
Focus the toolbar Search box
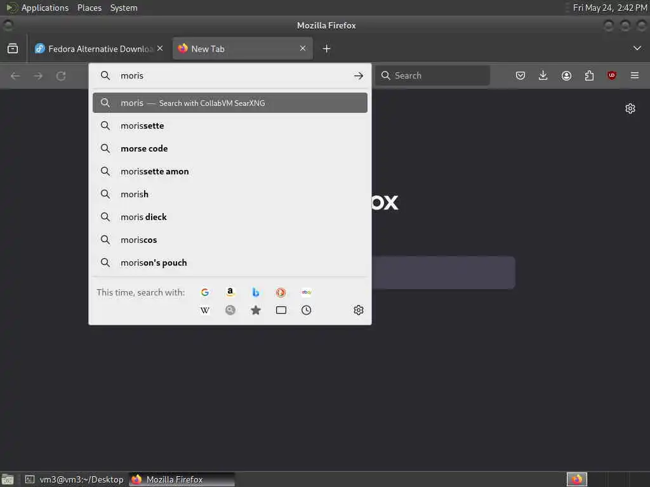[432, 75]
